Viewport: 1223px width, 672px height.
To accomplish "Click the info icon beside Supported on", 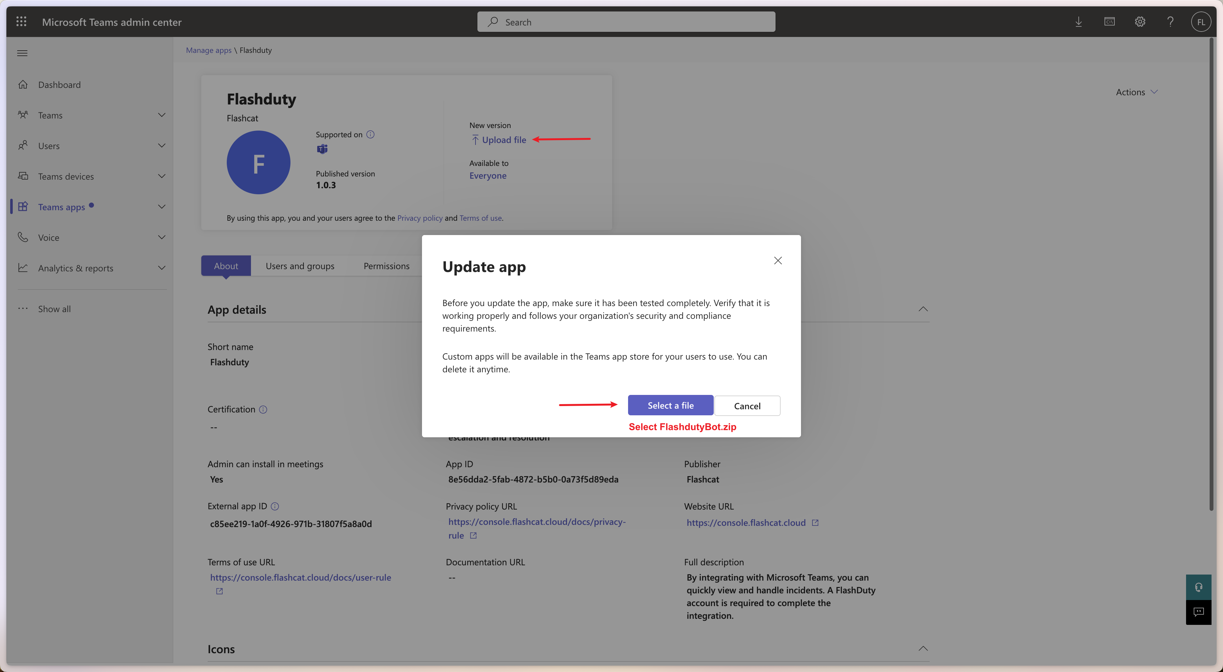I will click(x=370, y=134).
